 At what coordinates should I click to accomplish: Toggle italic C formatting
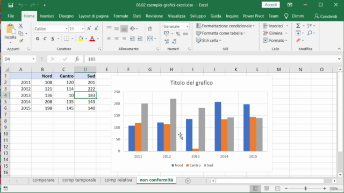tap(45, 39)
